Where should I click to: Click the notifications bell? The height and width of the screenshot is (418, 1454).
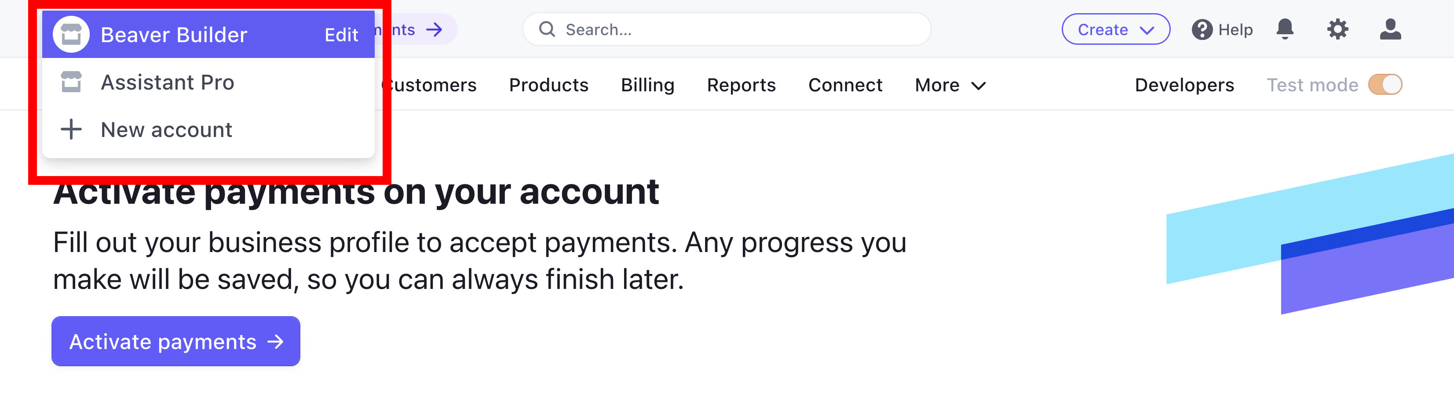(1285, 29)
